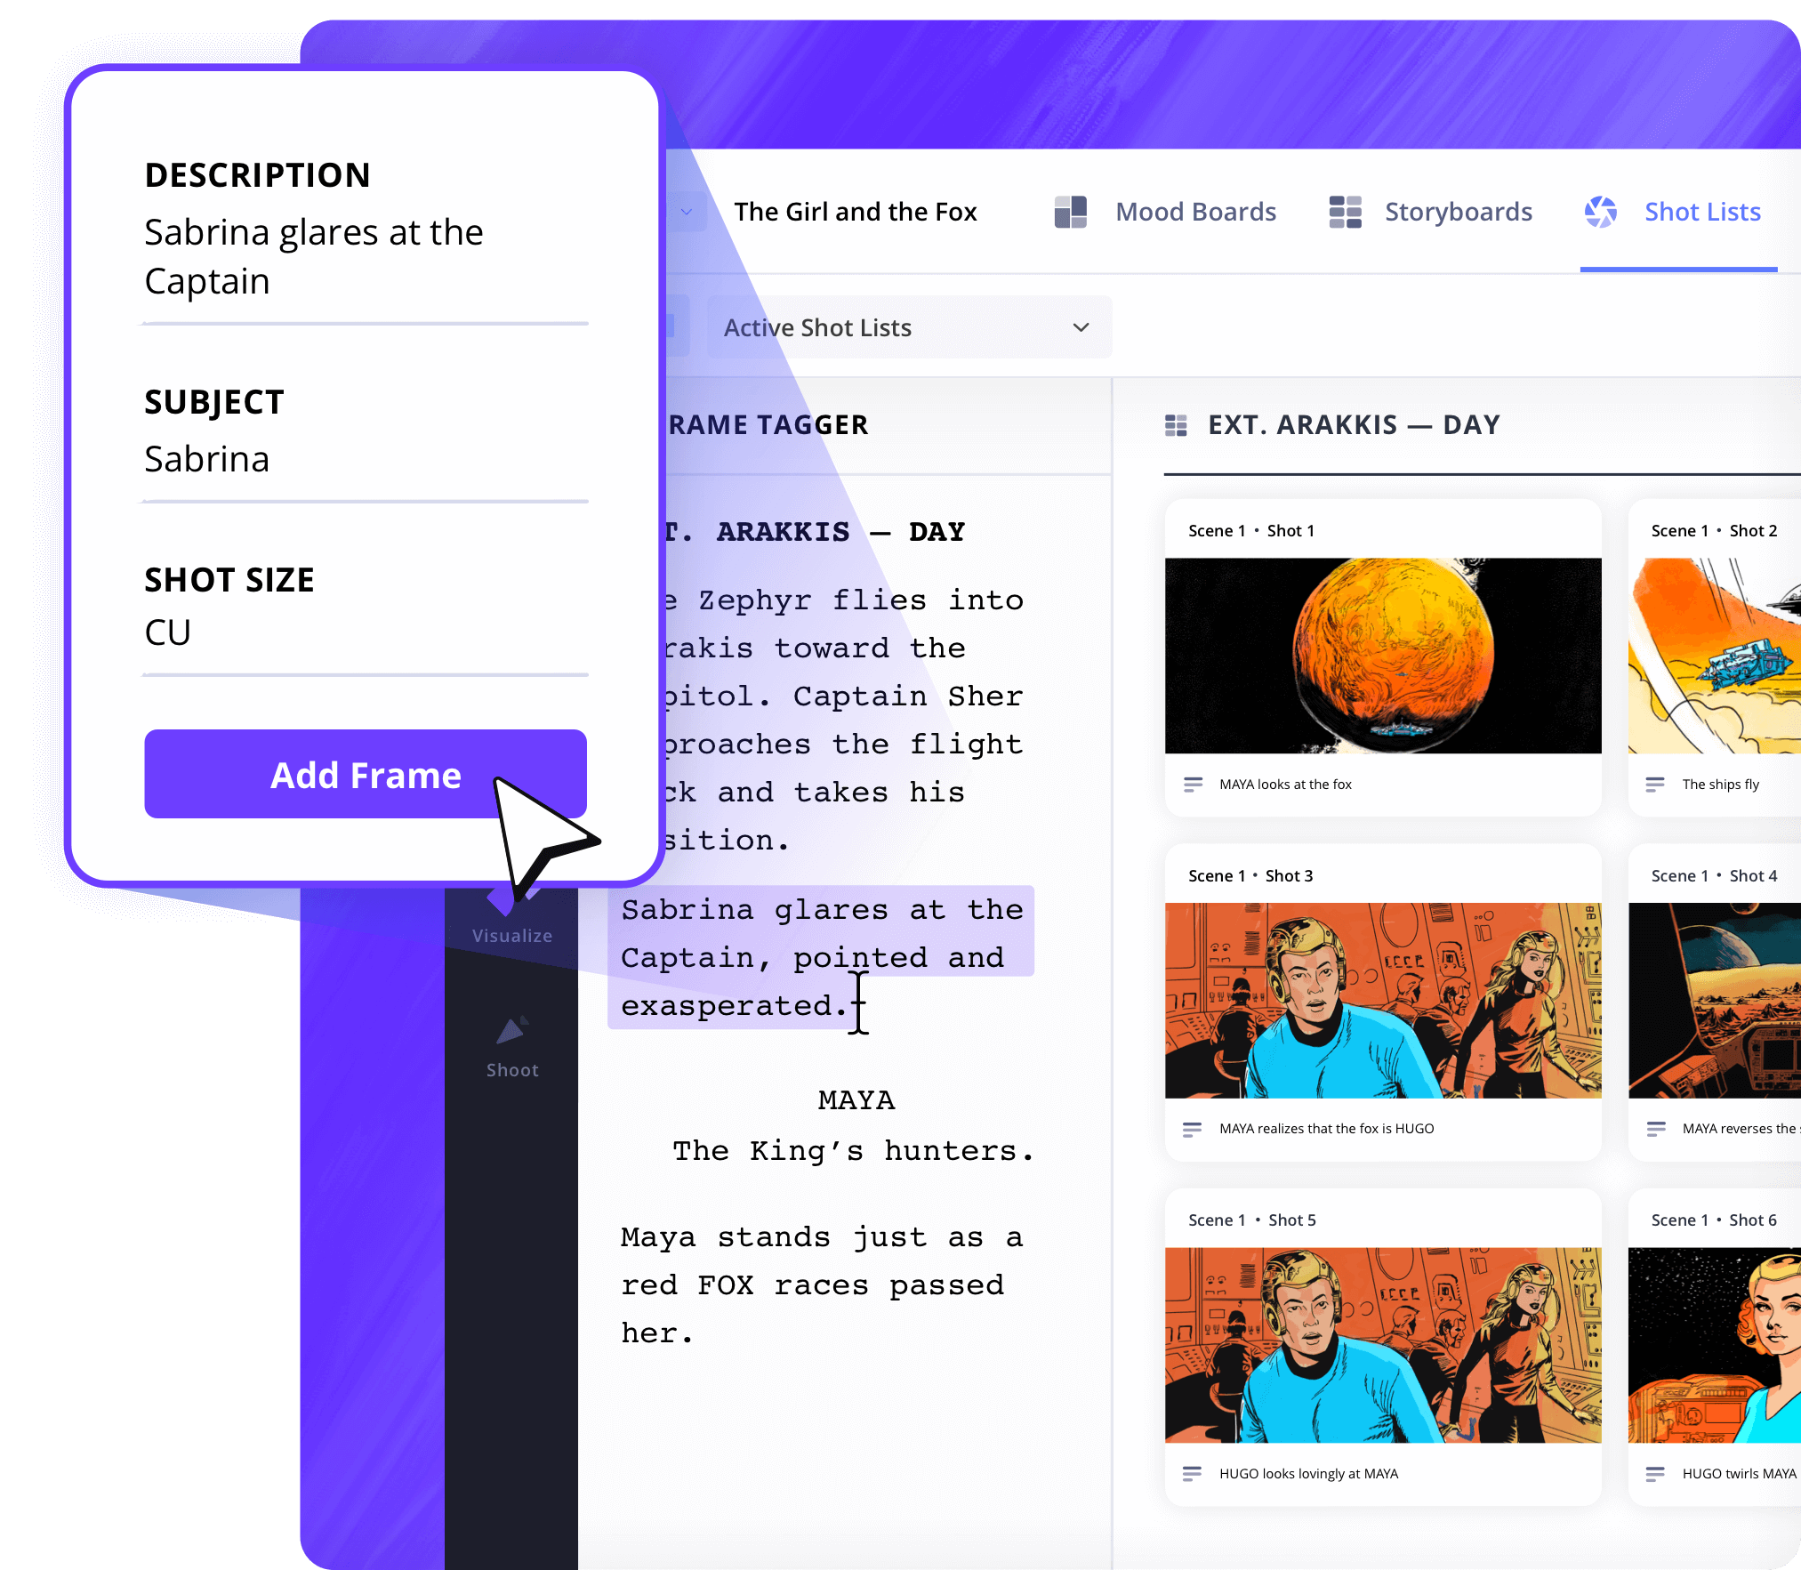Image resolution: width=1801 pixels, height=1570 pixels.
Task: Click script line 'Maya stands just as a'
Action: [822, 1237]
